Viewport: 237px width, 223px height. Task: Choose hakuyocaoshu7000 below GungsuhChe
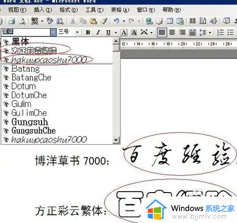point(57,140)
